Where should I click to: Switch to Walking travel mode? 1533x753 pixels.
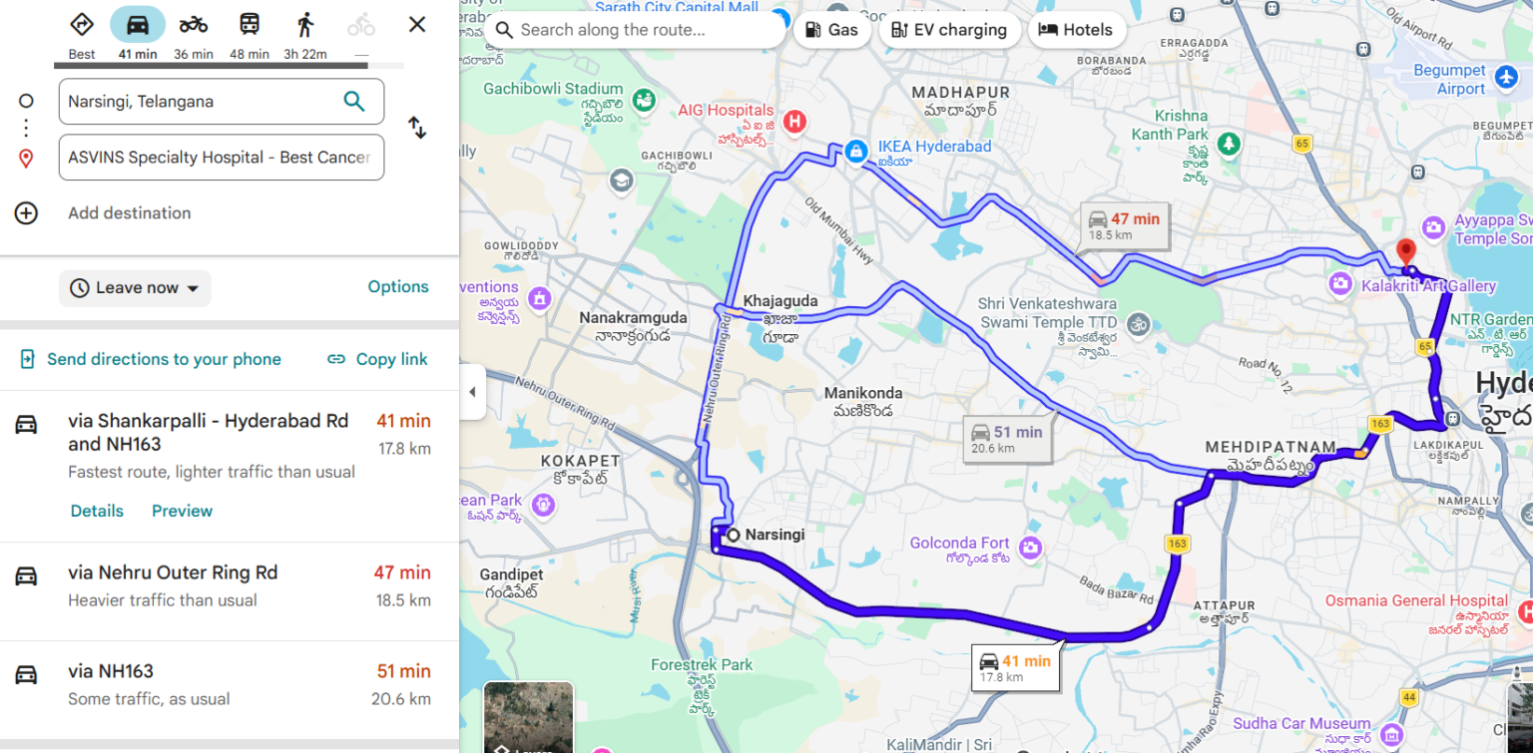click(x=305, y=24)
